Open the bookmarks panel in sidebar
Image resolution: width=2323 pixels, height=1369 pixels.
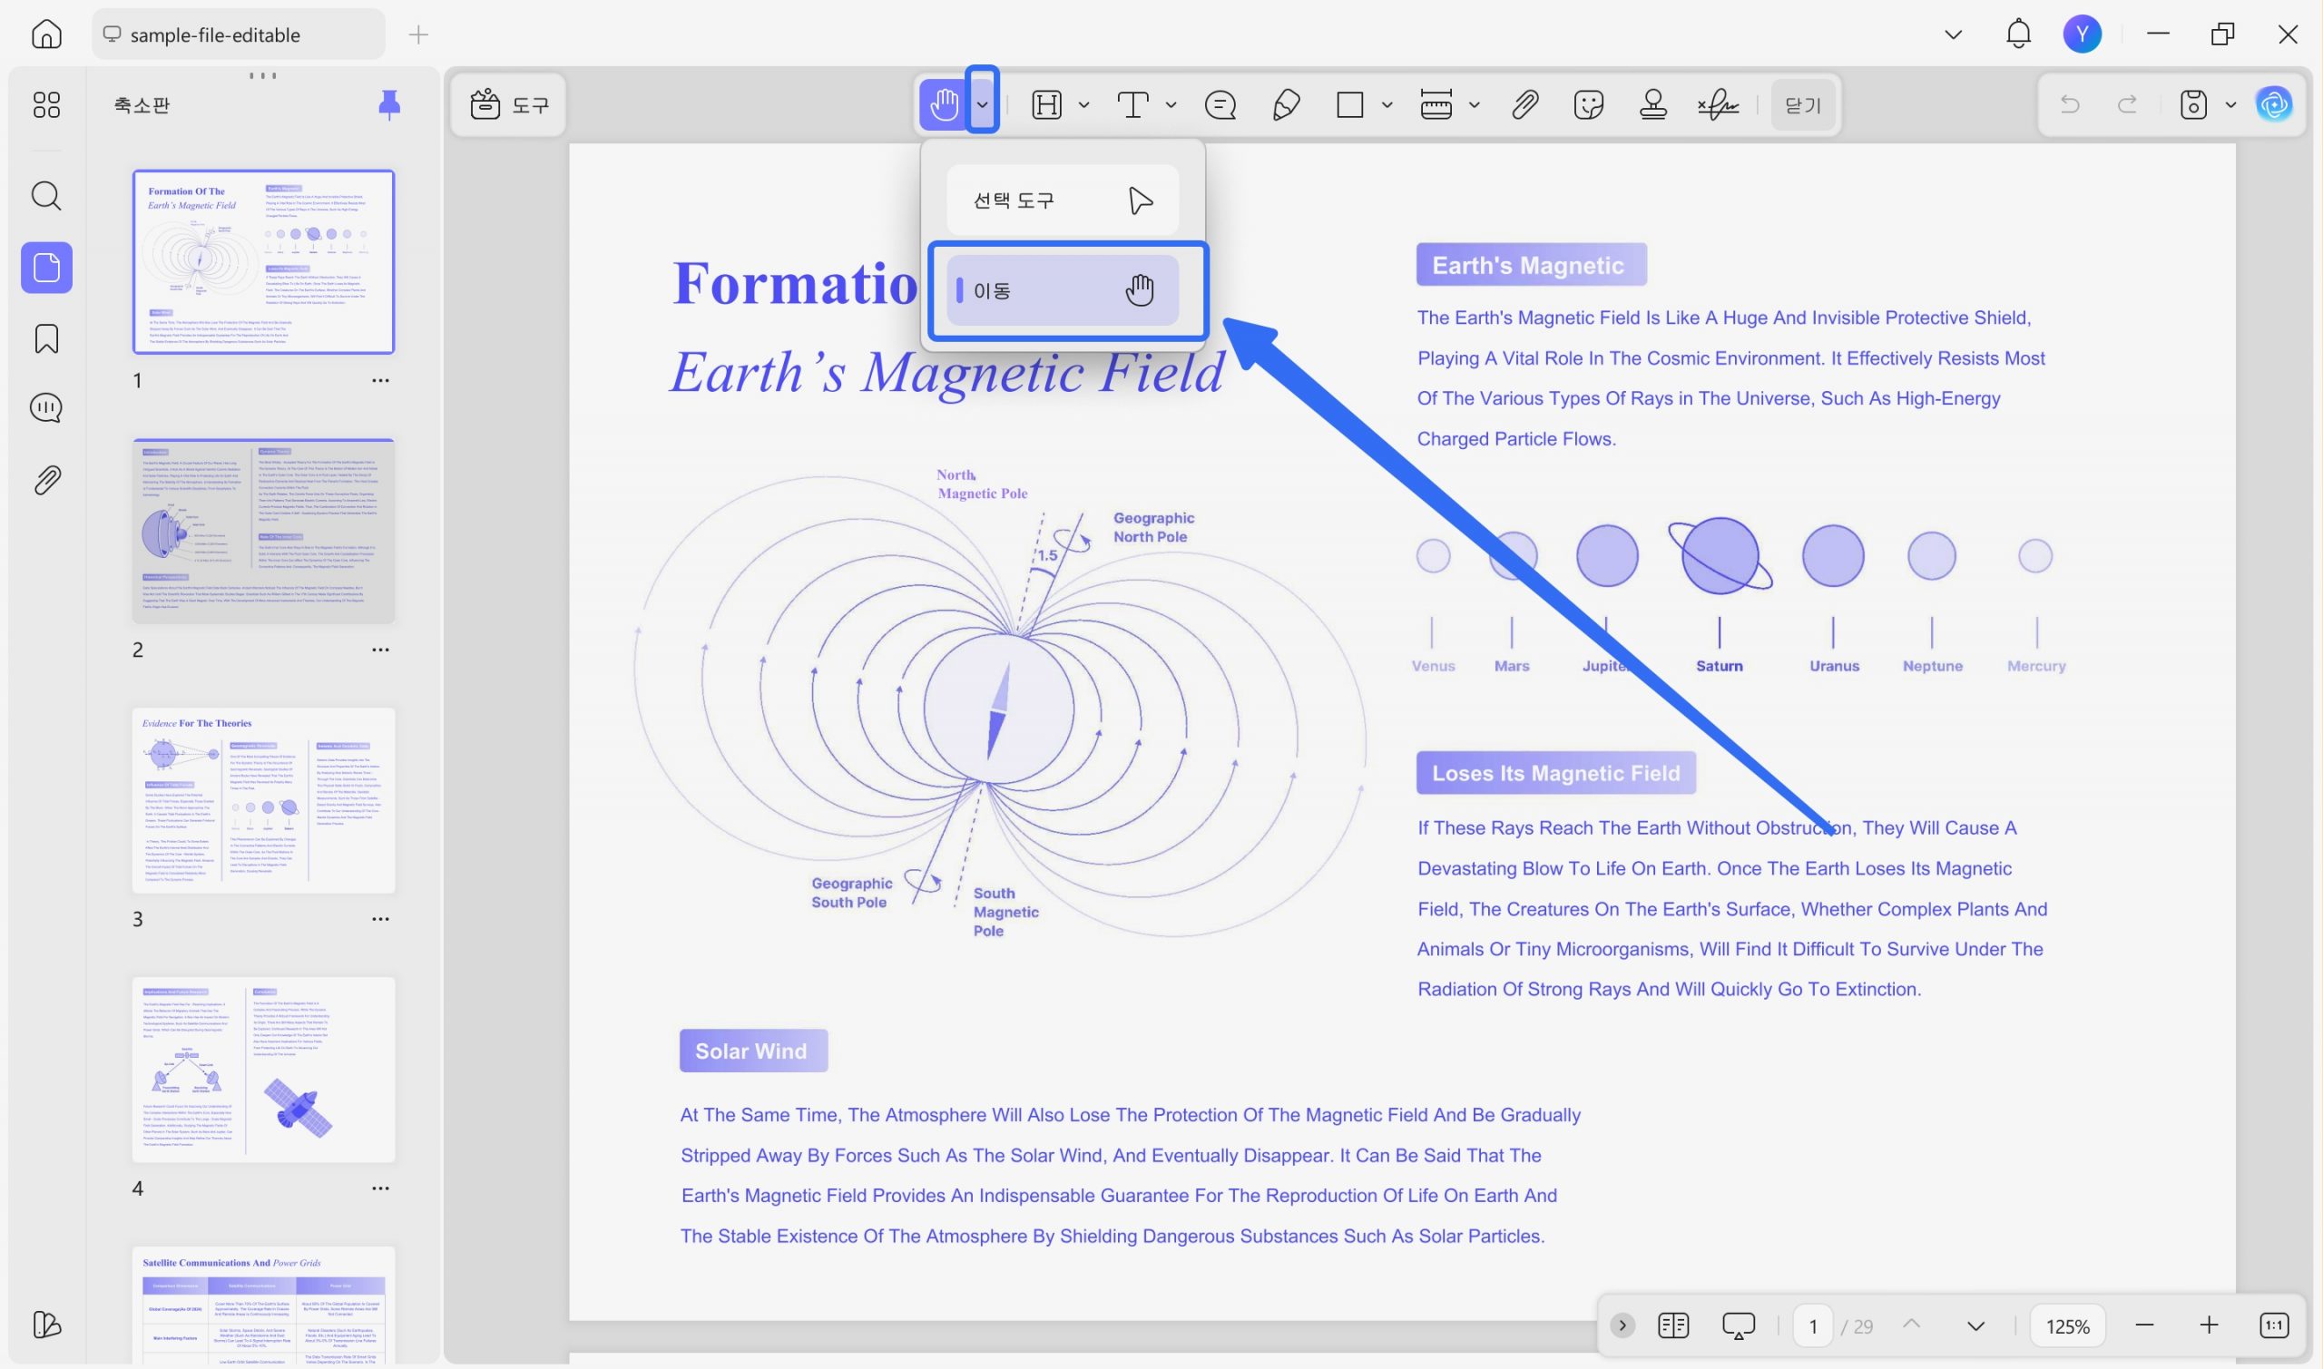(x=46, y=338)
